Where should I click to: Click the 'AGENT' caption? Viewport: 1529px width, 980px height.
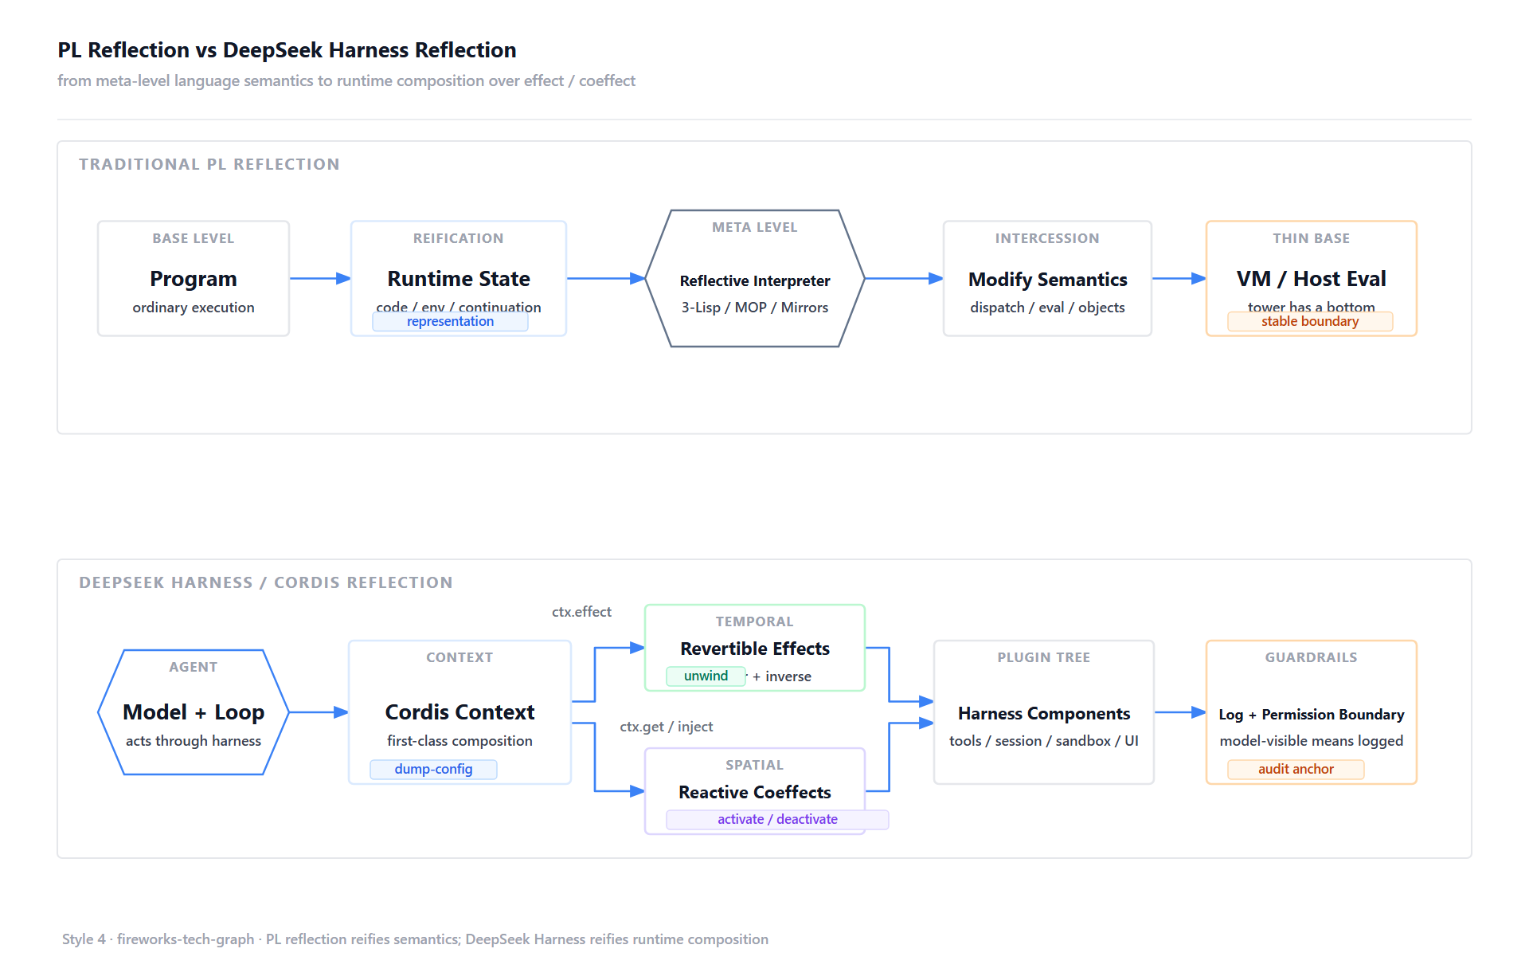(194, 667)
